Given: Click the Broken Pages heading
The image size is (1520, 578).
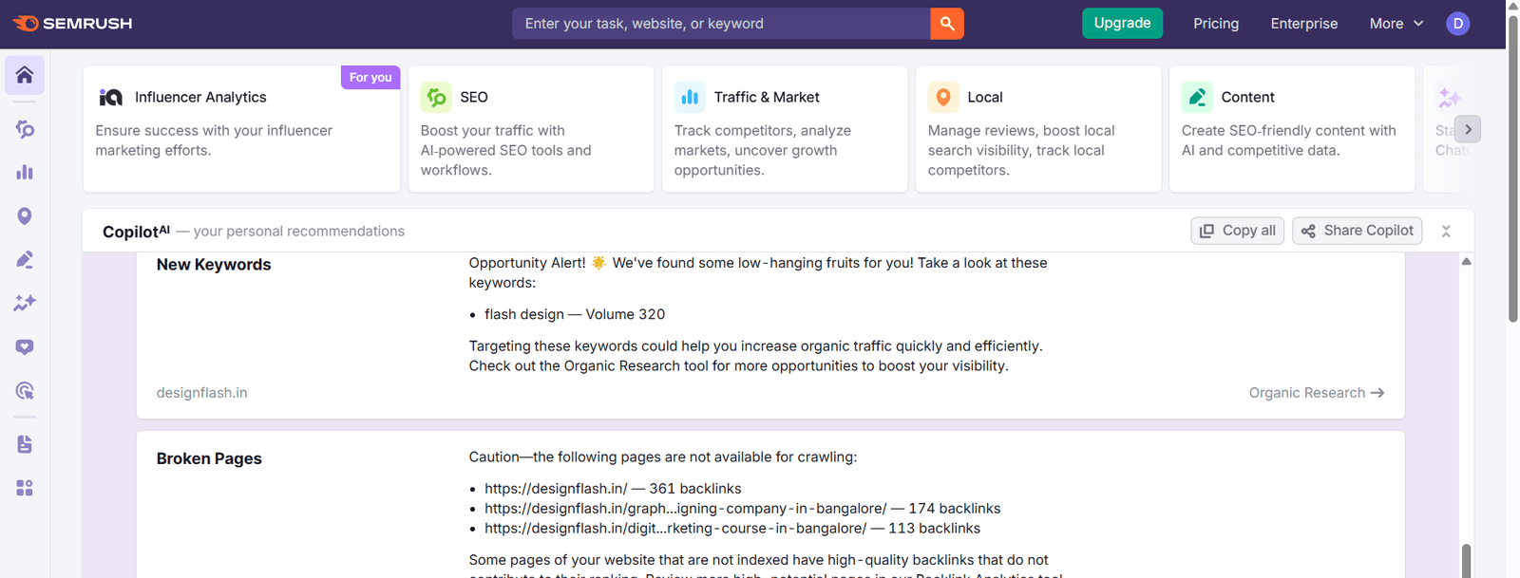Looking at the screenshot, I should coord(209,458).
